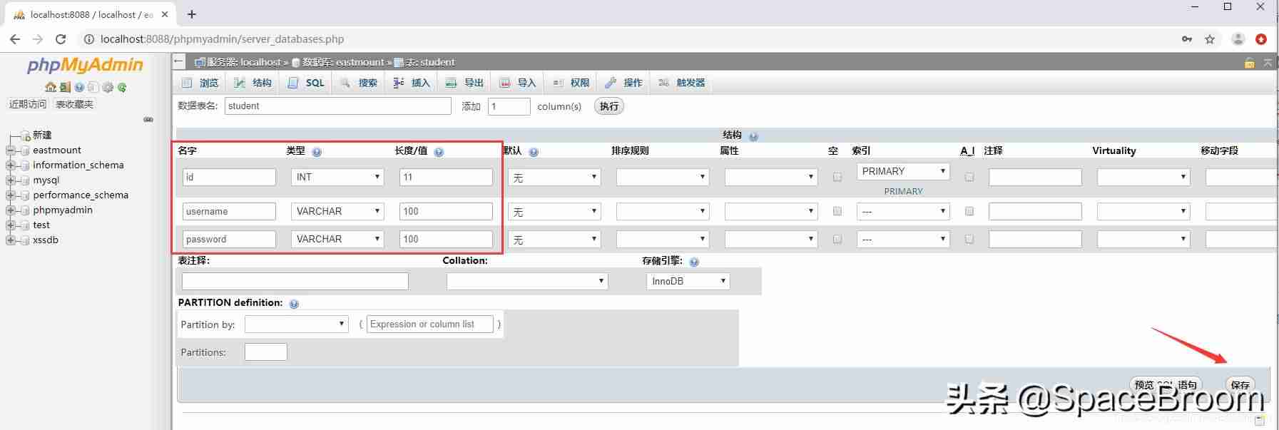The width and height of the screenshot is (1279, 430).
Task: Enable A_I checkbox for id row
Action: (969, 177)
